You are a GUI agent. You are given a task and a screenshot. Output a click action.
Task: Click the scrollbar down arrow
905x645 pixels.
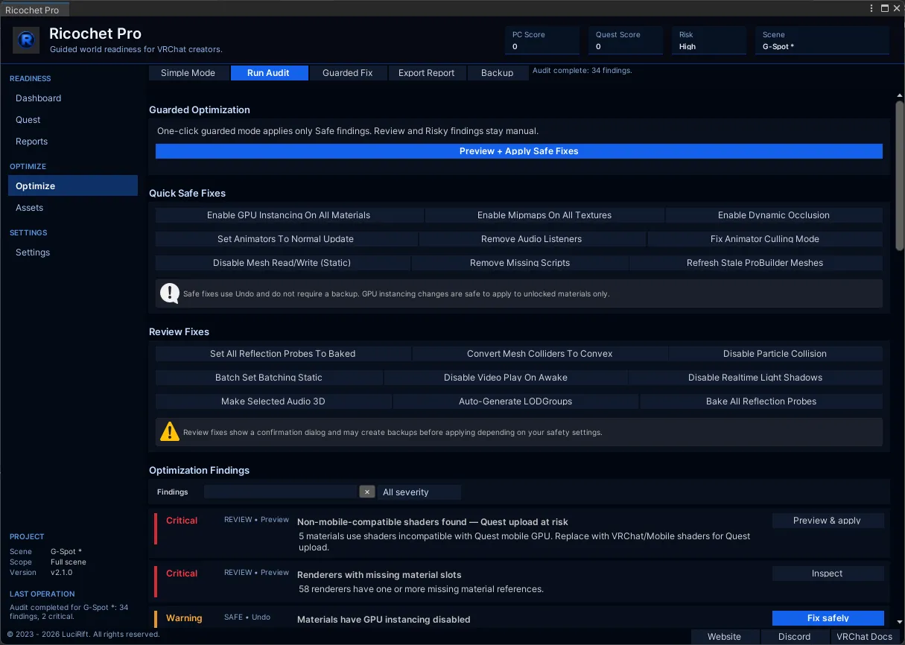[x=899, y=622]
